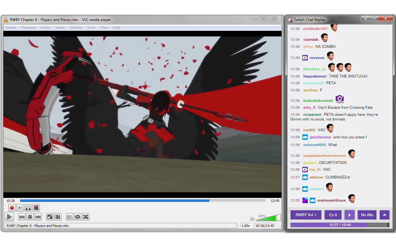
Task: Click the Twitch Chat Replay window icon
Action: point(290,19)
